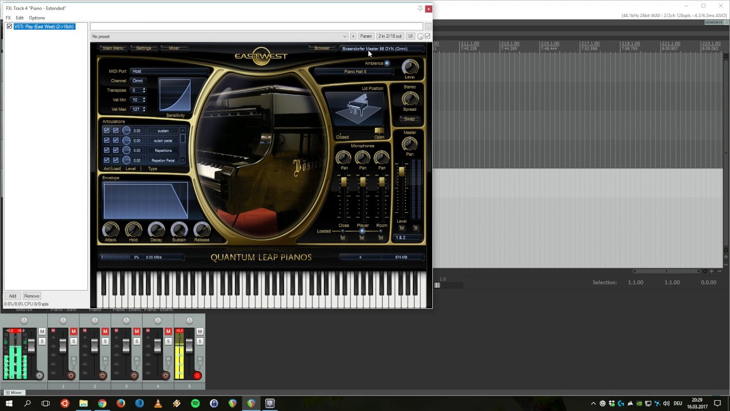This screenshot has height=411, width=730.
Task: Toggle Act checkbox for sustain articulation
Action: click(x=106, y=131)
